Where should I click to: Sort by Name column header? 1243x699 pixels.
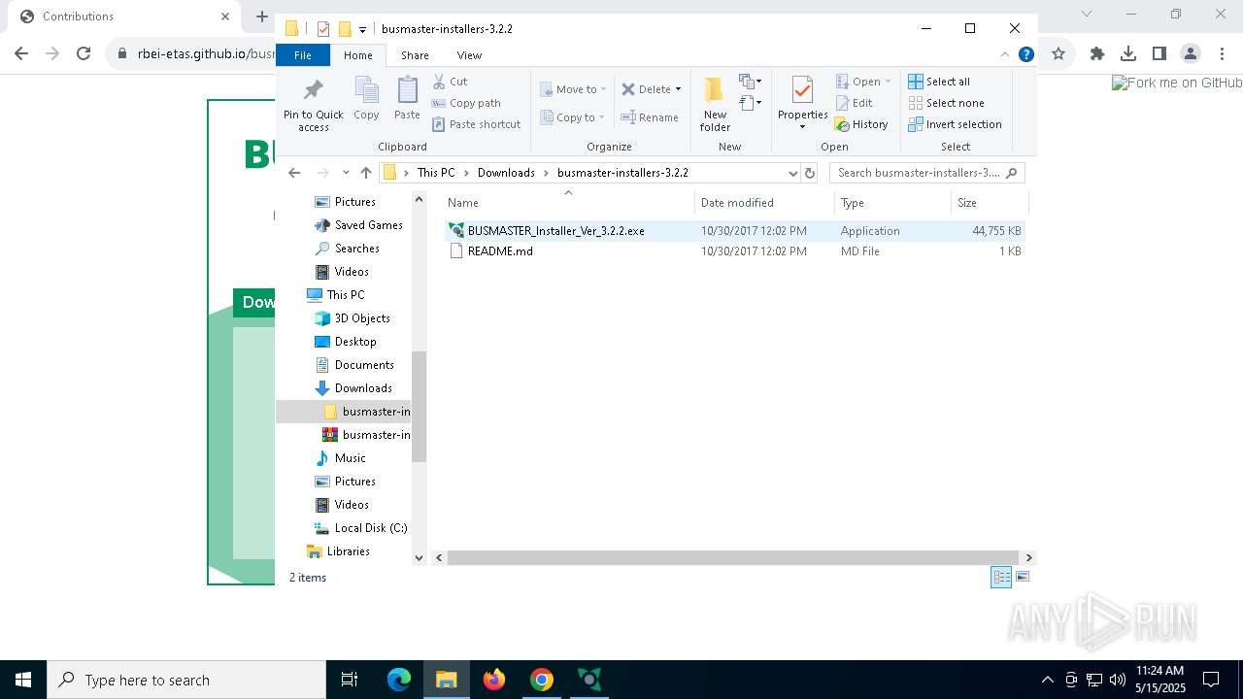tap(568, 203)
